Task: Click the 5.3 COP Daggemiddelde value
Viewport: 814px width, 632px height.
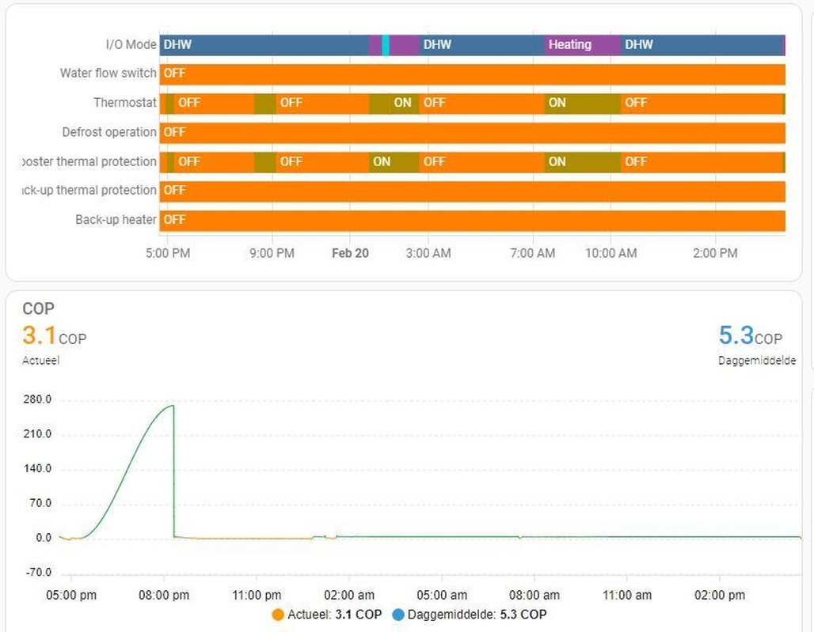Action: pos(750,336)
